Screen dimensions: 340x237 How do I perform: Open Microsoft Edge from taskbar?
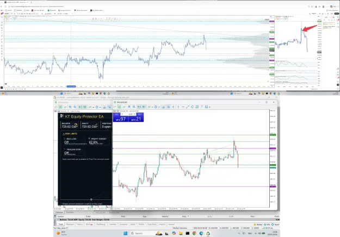tap(201, 233)
